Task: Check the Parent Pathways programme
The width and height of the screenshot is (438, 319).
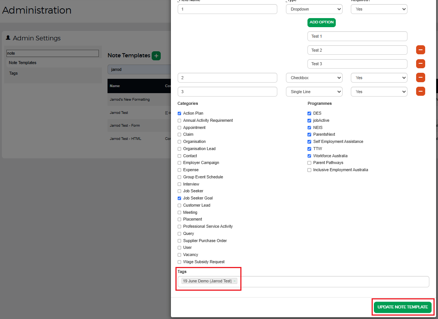Action: [309, 163]
